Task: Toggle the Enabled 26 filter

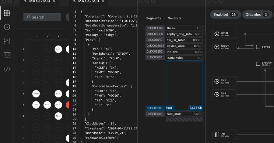Action: click(x=225, y=15)
